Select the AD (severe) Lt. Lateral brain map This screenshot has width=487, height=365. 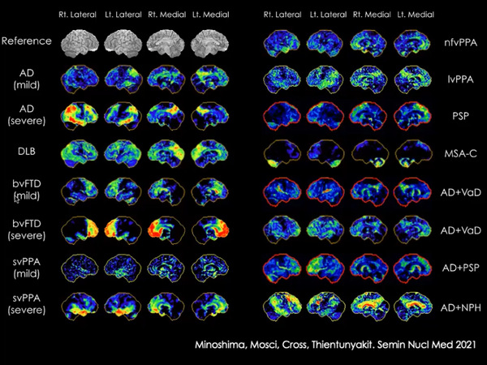click(x=123, y=115)
